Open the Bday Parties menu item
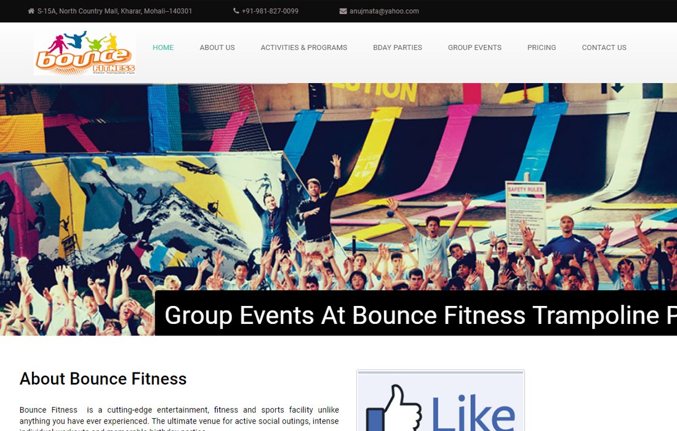The height and width of the screenshot is (431, 677). pyautogui.click(x=398, y=47)
